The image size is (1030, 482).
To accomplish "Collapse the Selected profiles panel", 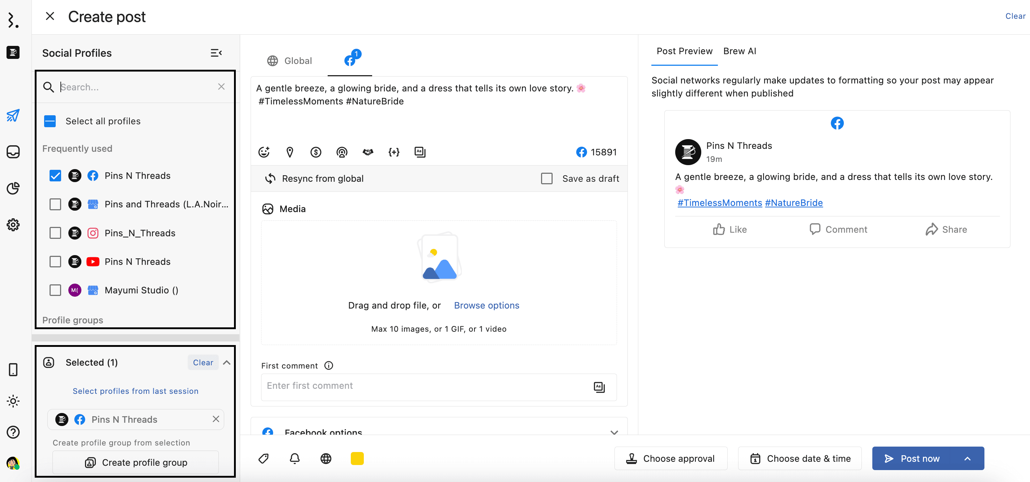I will (x=227, y=363).
